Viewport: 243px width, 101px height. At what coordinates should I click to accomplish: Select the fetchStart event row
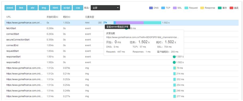tap(121, 28)
